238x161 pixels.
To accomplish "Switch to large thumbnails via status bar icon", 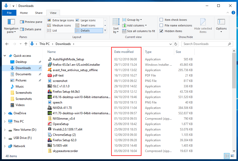I will 232,156.
